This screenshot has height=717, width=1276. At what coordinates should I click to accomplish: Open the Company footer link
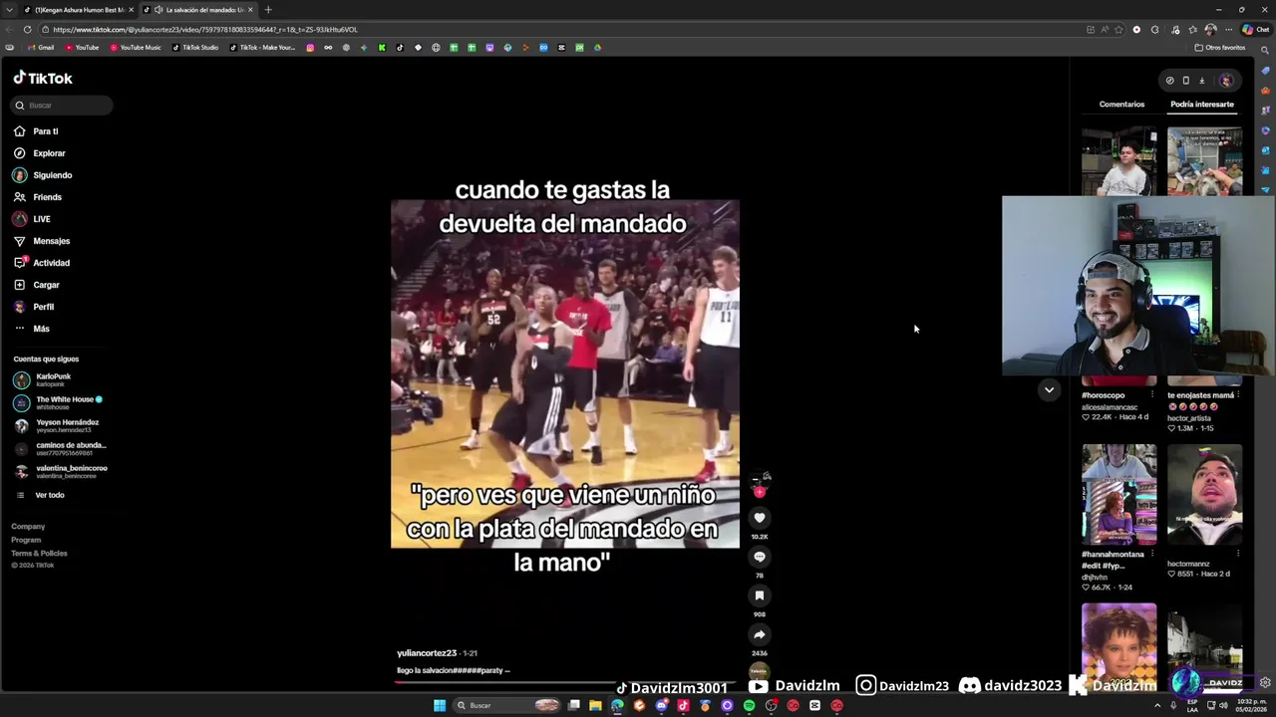click(28, 527)
